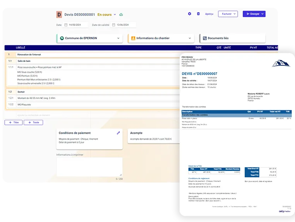Click the Aperçu link
This screenshot has height=222, width=295.
point(209,14)
